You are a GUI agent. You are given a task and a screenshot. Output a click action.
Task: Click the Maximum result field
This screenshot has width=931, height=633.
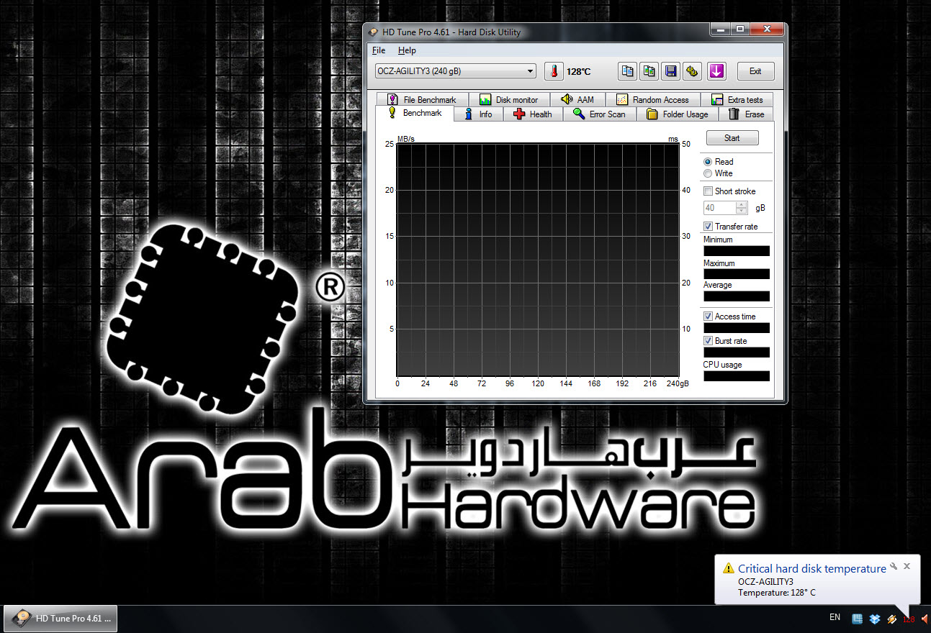(x=737, y=274)
